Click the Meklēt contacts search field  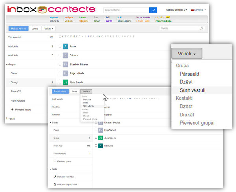click(182, 28)
